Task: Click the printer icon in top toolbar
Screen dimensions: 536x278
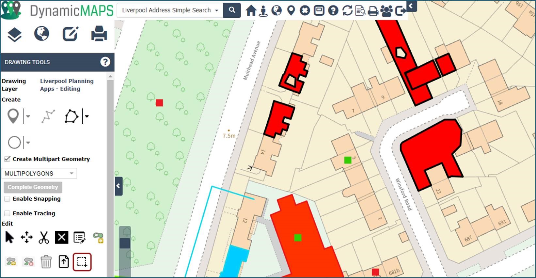Action: coord(373,11)
